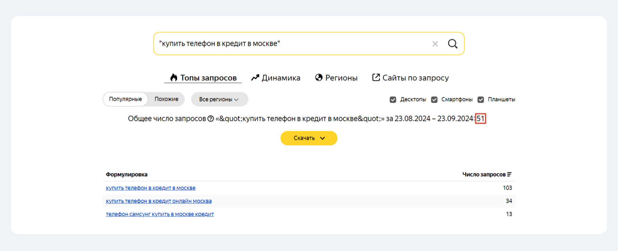Select the Похожие toggle option
The width and height of the screenshot is (618, 251).
click(x=167, y=99)
